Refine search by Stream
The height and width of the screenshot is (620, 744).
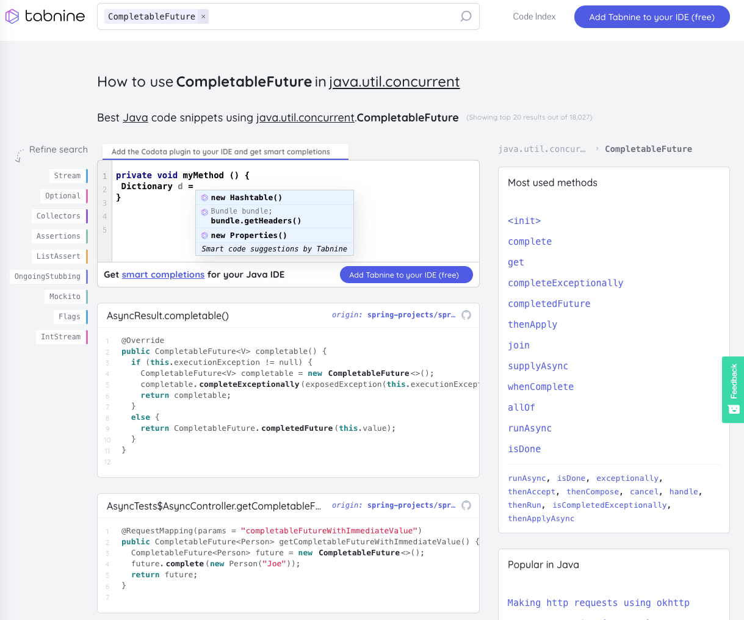(67, 176)
